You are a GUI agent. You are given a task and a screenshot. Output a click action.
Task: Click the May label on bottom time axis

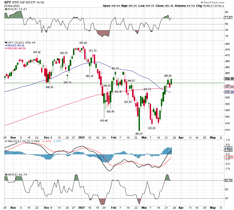[x=213, y=208]
